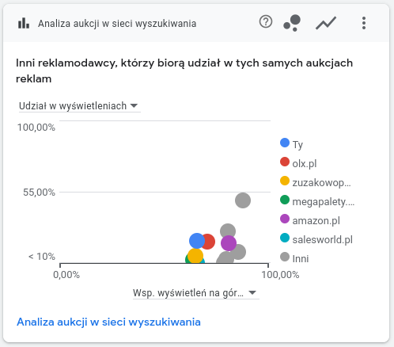The height and width of the screenshot is (347, 394).
Task: Click the highest gray Inni bubble
Action: 243,200
